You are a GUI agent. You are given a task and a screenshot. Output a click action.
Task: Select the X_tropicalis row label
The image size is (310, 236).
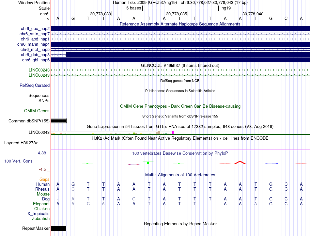tap(39, 214)
